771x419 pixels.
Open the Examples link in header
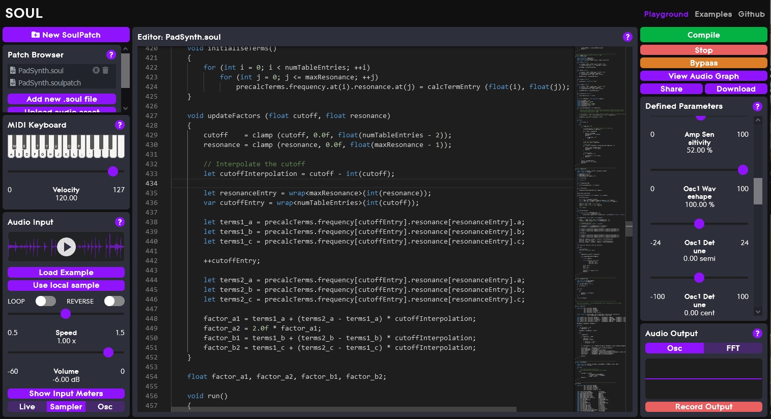(713, 14)
